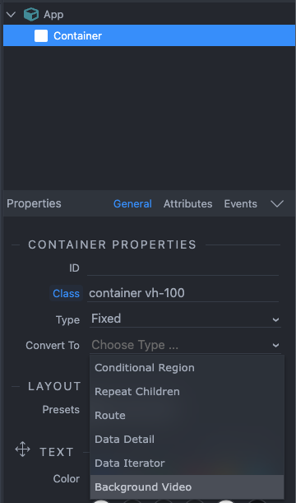The height and width of the screenshot is (503, 296).
Task: Switch to the General properties tab
Action: [x=132, y=203]
